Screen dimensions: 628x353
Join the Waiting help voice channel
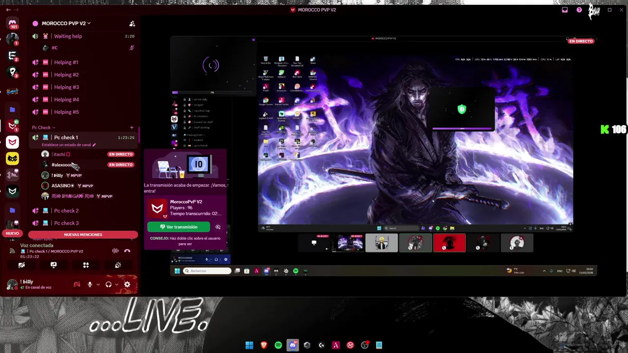pyautogui.click(x=83, y=36)
